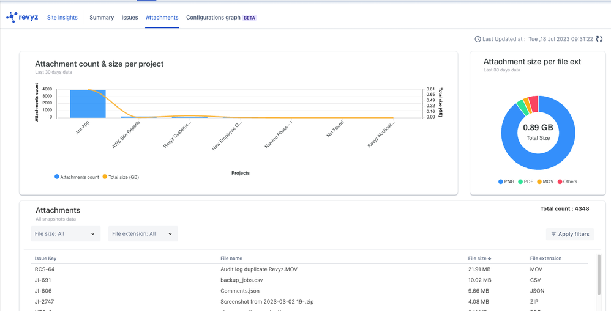
Task: Click the AWS Site Reports axis label
Action: [126, 134]
